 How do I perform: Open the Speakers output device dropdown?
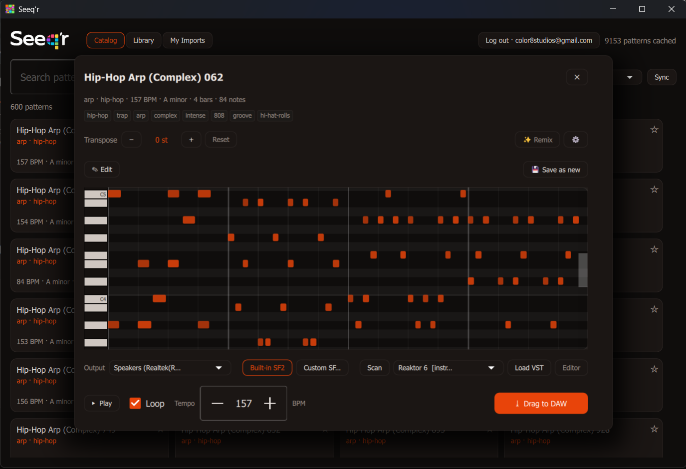click(x=170, y=368)
